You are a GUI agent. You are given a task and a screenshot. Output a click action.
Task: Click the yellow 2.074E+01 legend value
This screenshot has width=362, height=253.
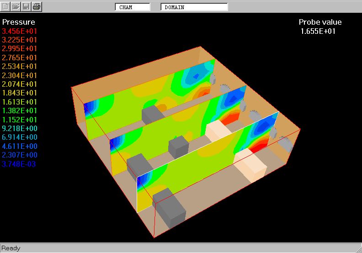[20, 84]
